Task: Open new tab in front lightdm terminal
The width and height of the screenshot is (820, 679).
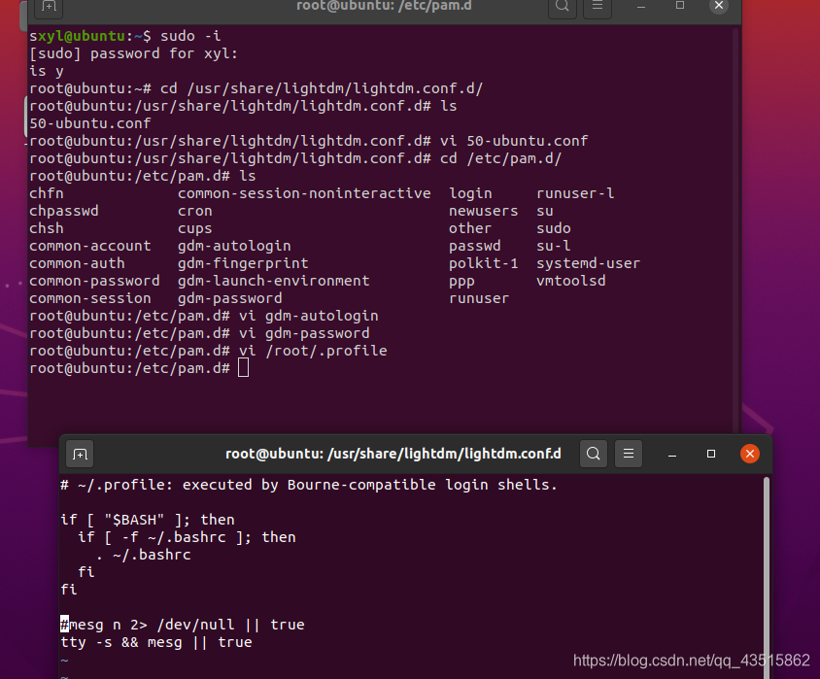Action: pos(80,454)
